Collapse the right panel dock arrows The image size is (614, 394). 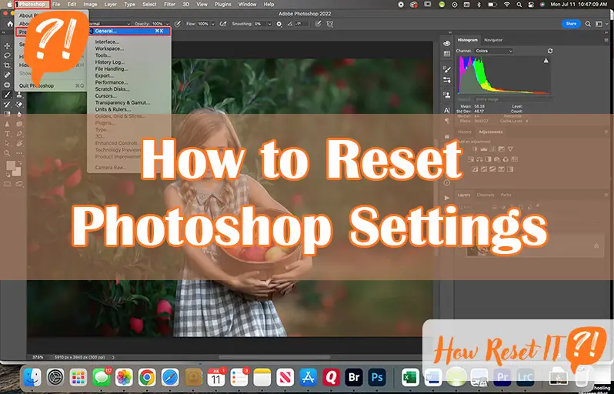[606, 33]
